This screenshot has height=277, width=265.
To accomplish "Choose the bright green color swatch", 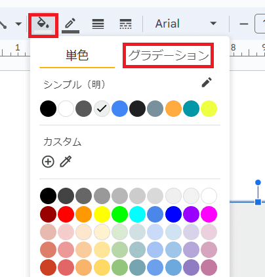I will tap(119, 214).
